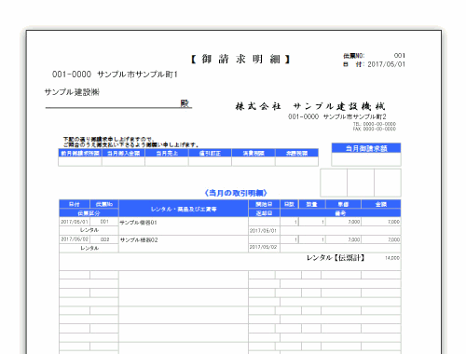Click the 消費税額 summary header
Screen dimensions: 466x354
click(x=254, y=153)
